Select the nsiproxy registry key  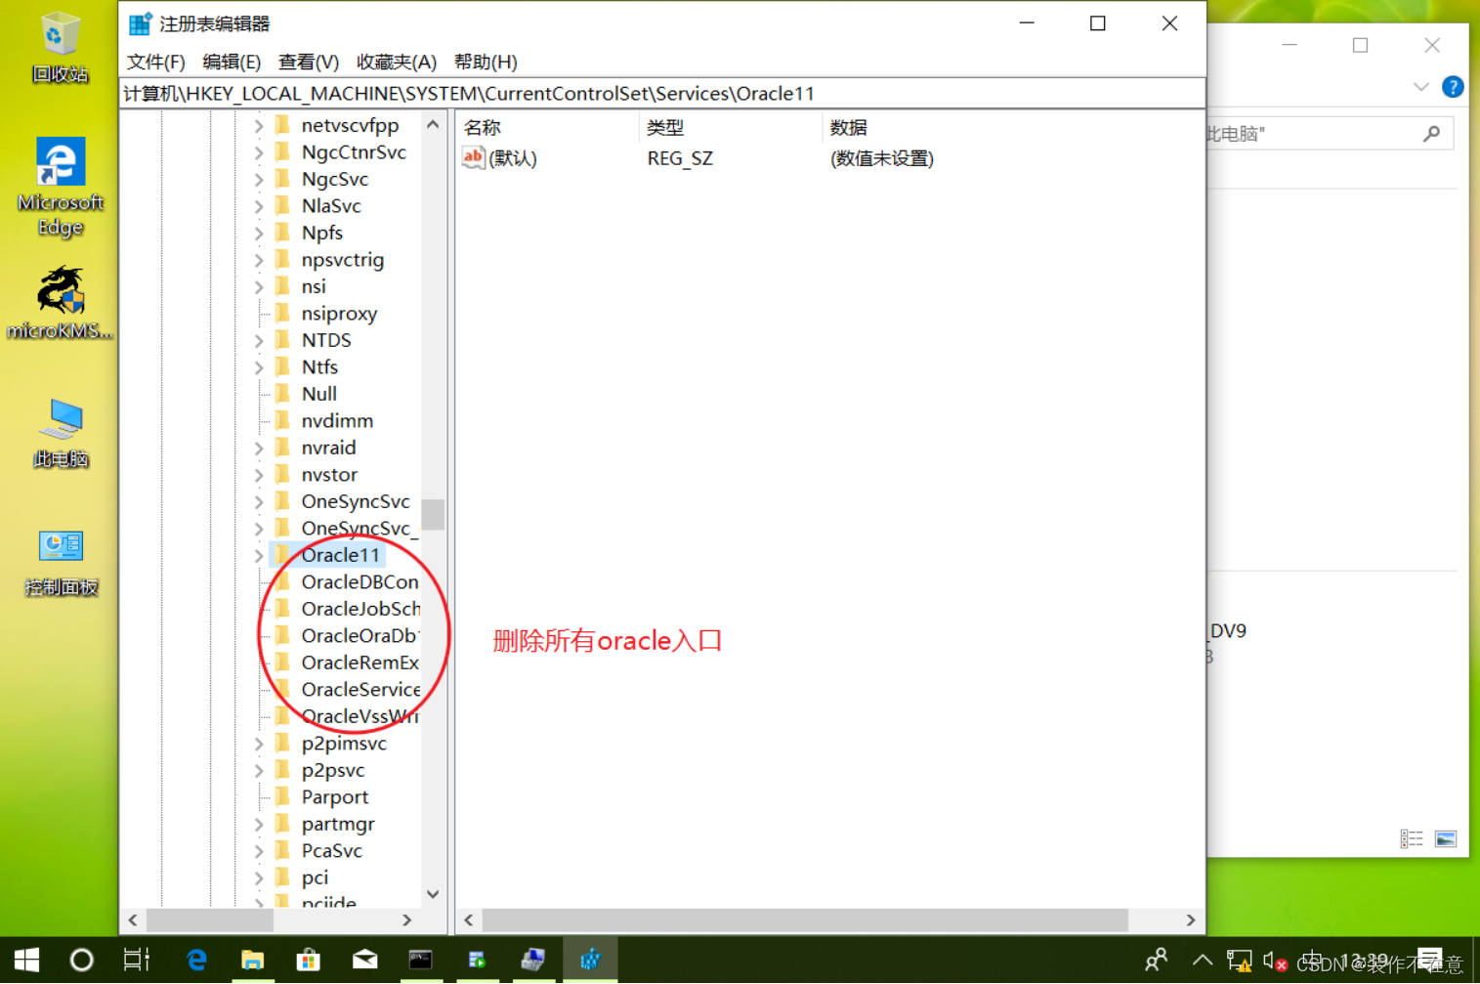pos(339,314)
